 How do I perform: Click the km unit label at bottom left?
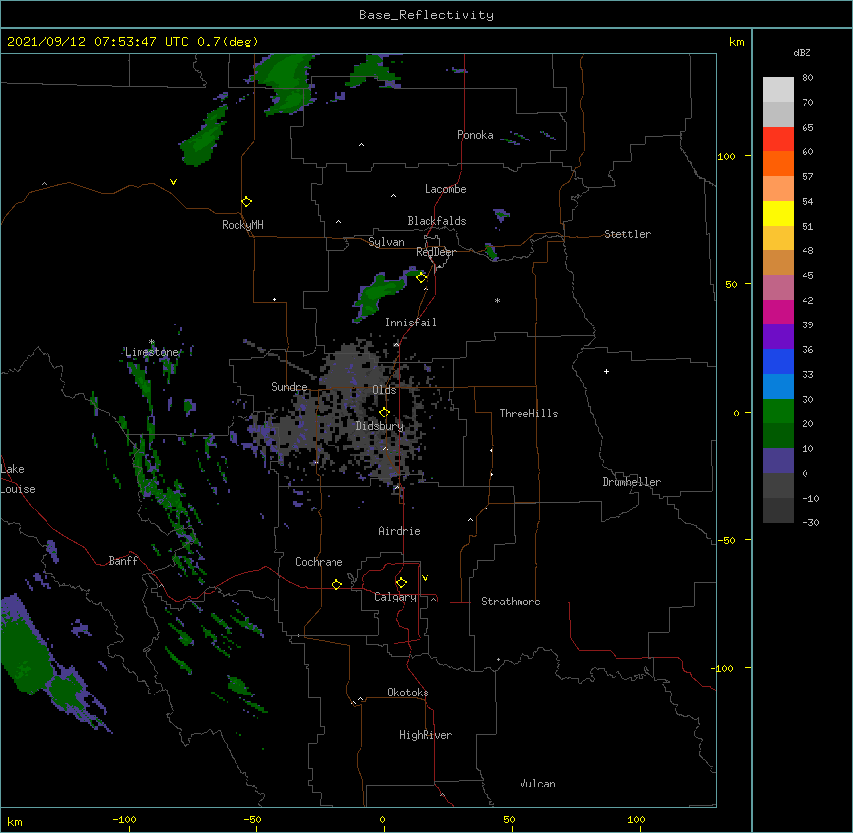coord(14,822)
